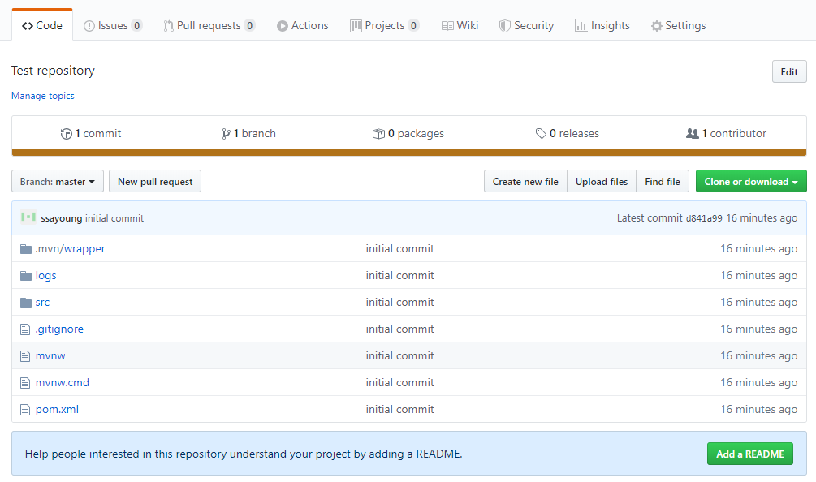Click the package box icon
This screenshot has height=482, width=816.
[x=378, y=134]
